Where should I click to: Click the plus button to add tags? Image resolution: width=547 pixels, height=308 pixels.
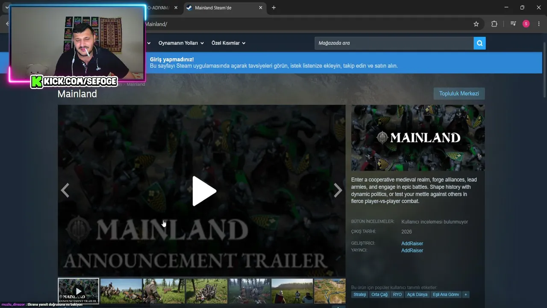pos(466,295)
